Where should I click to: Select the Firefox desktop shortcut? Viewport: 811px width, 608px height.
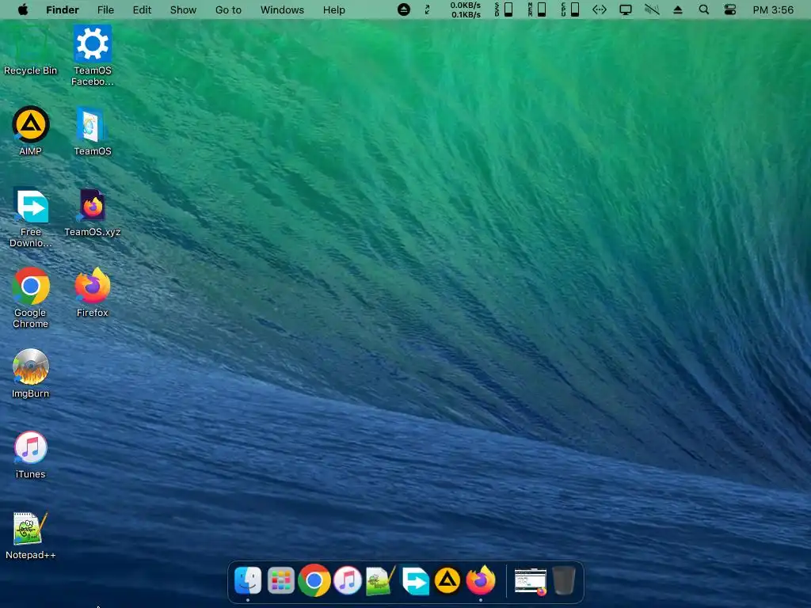(x=93, y=292)
